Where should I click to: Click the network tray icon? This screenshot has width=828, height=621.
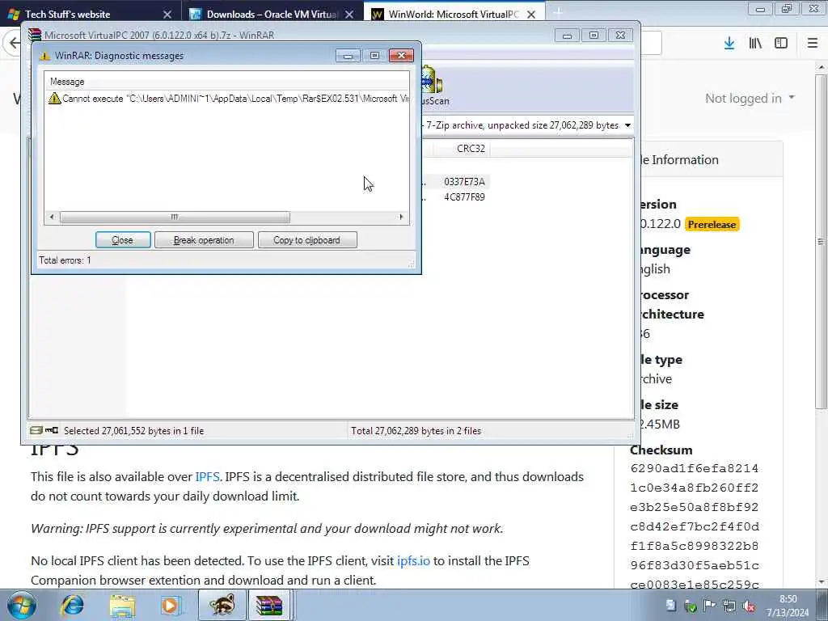click(729, 606)
